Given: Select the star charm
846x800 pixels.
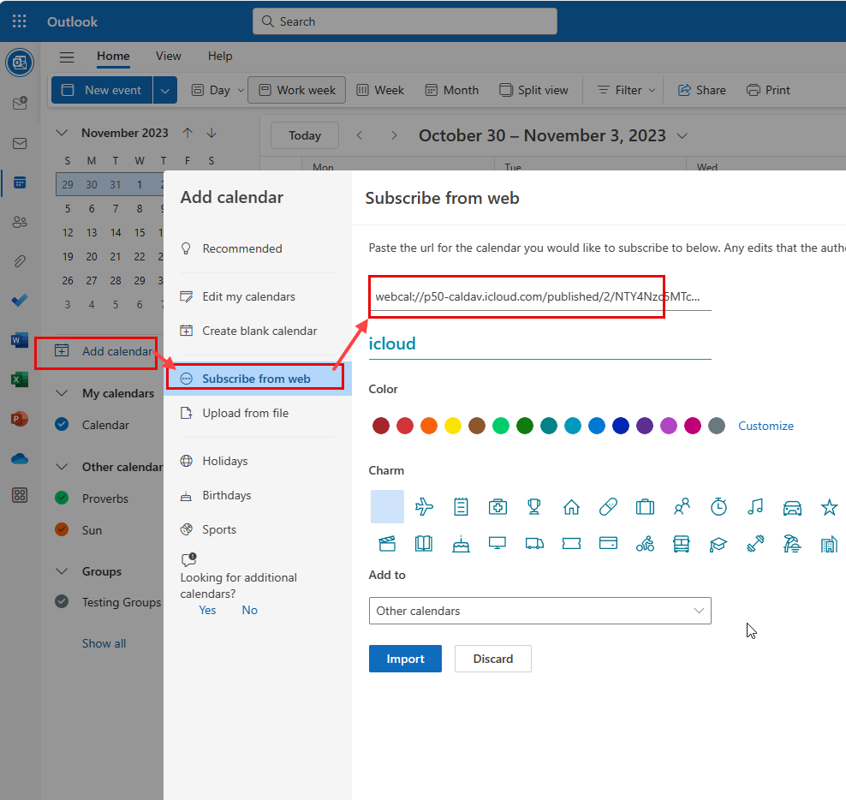Looking at the screenshot, I should click(829, 507).
